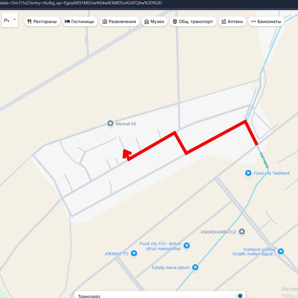Click the red arrow head on the route
The height and width of the screenshot is (298, 298).
point(127,153)
